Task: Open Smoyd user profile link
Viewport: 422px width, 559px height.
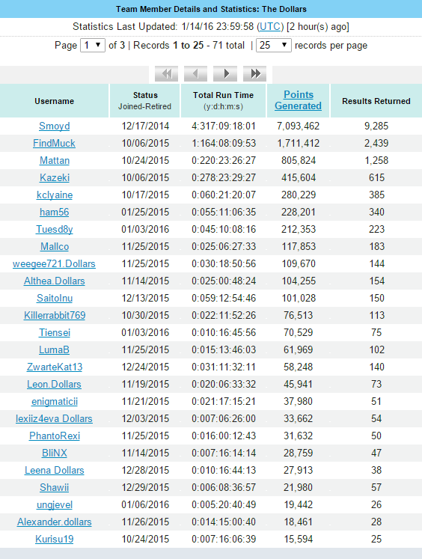Action: pyautogui.click(x=54, y=126)
